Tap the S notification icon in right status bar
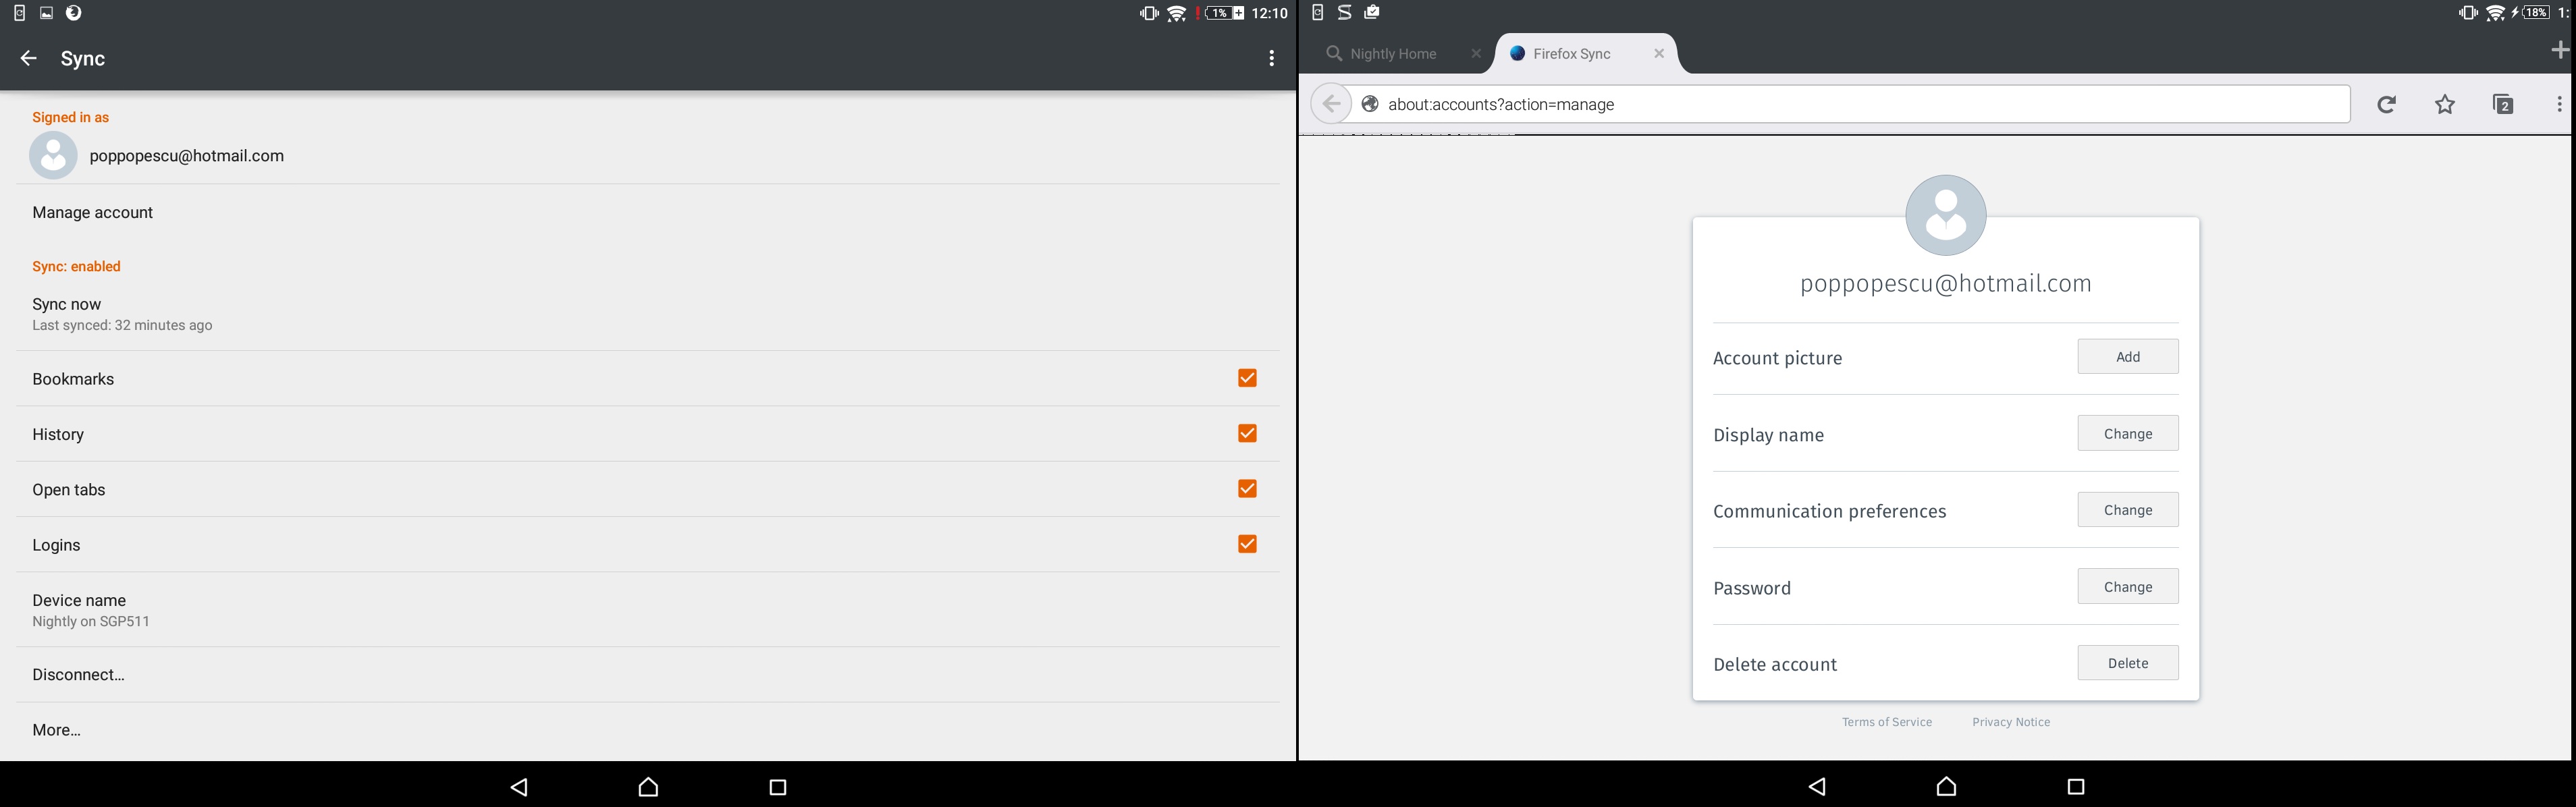The width and height of the screenshot is (2576, 807). (1345, 13)
